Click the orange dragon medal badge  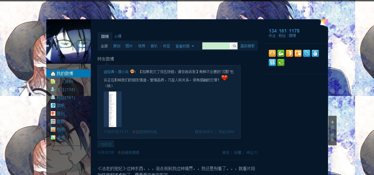(272, 53)
